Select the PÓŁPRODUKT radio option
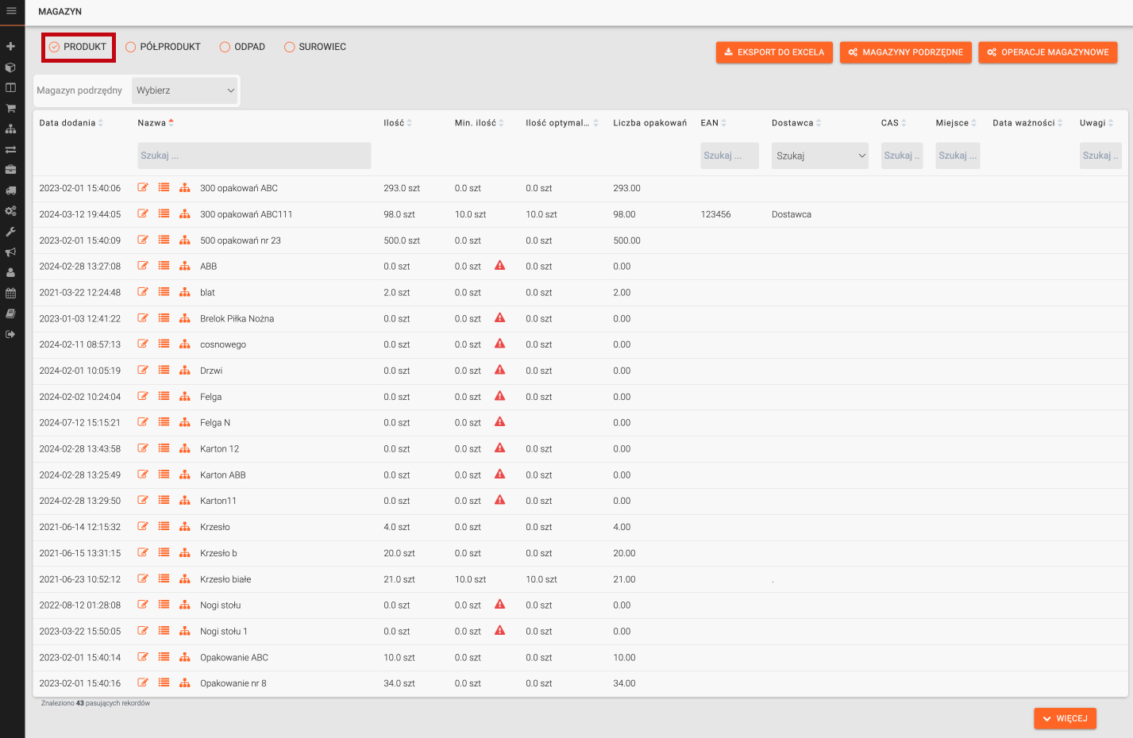This screenshot has height=738, width=1133. [131, 47]
